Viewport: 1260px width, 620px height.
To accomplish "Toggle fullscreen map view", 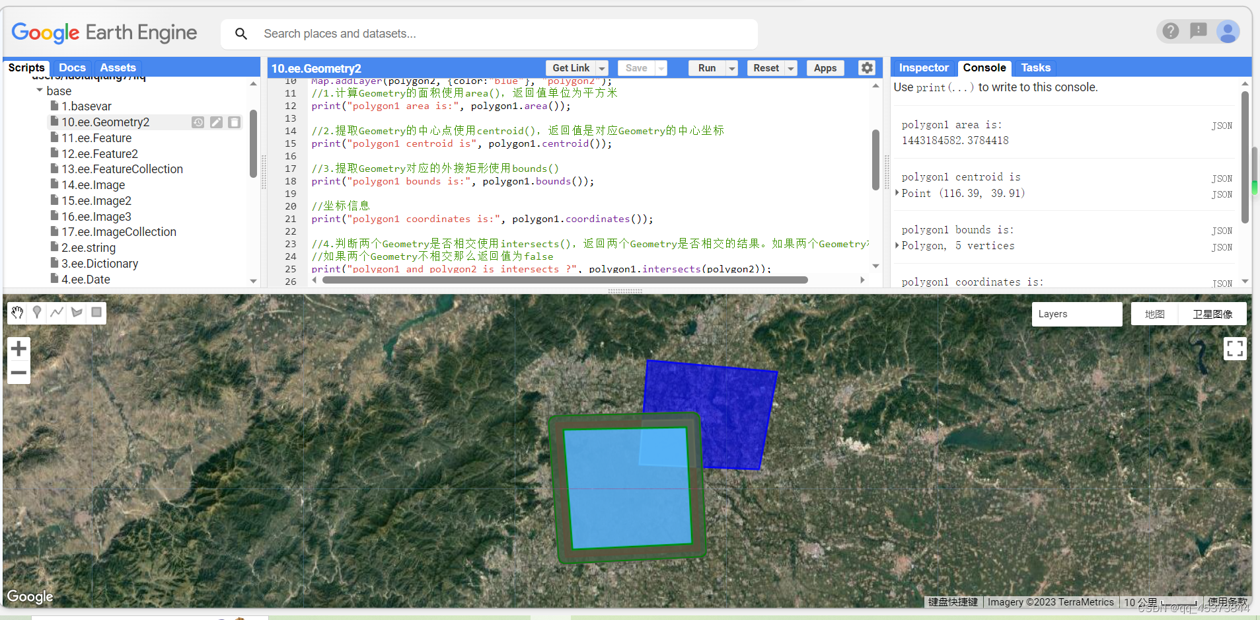I will (x=1235, y=348).
